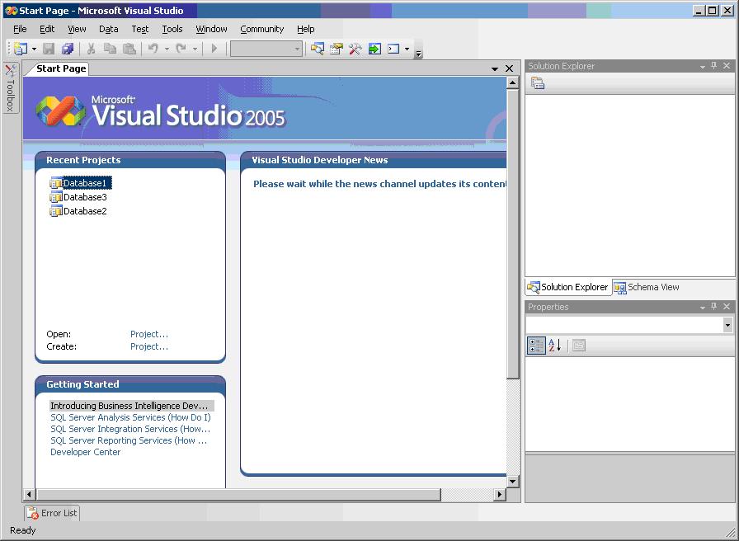Click Start Page horizontal scrollbar right arrow
739x541 pixels.
(500, 494)
